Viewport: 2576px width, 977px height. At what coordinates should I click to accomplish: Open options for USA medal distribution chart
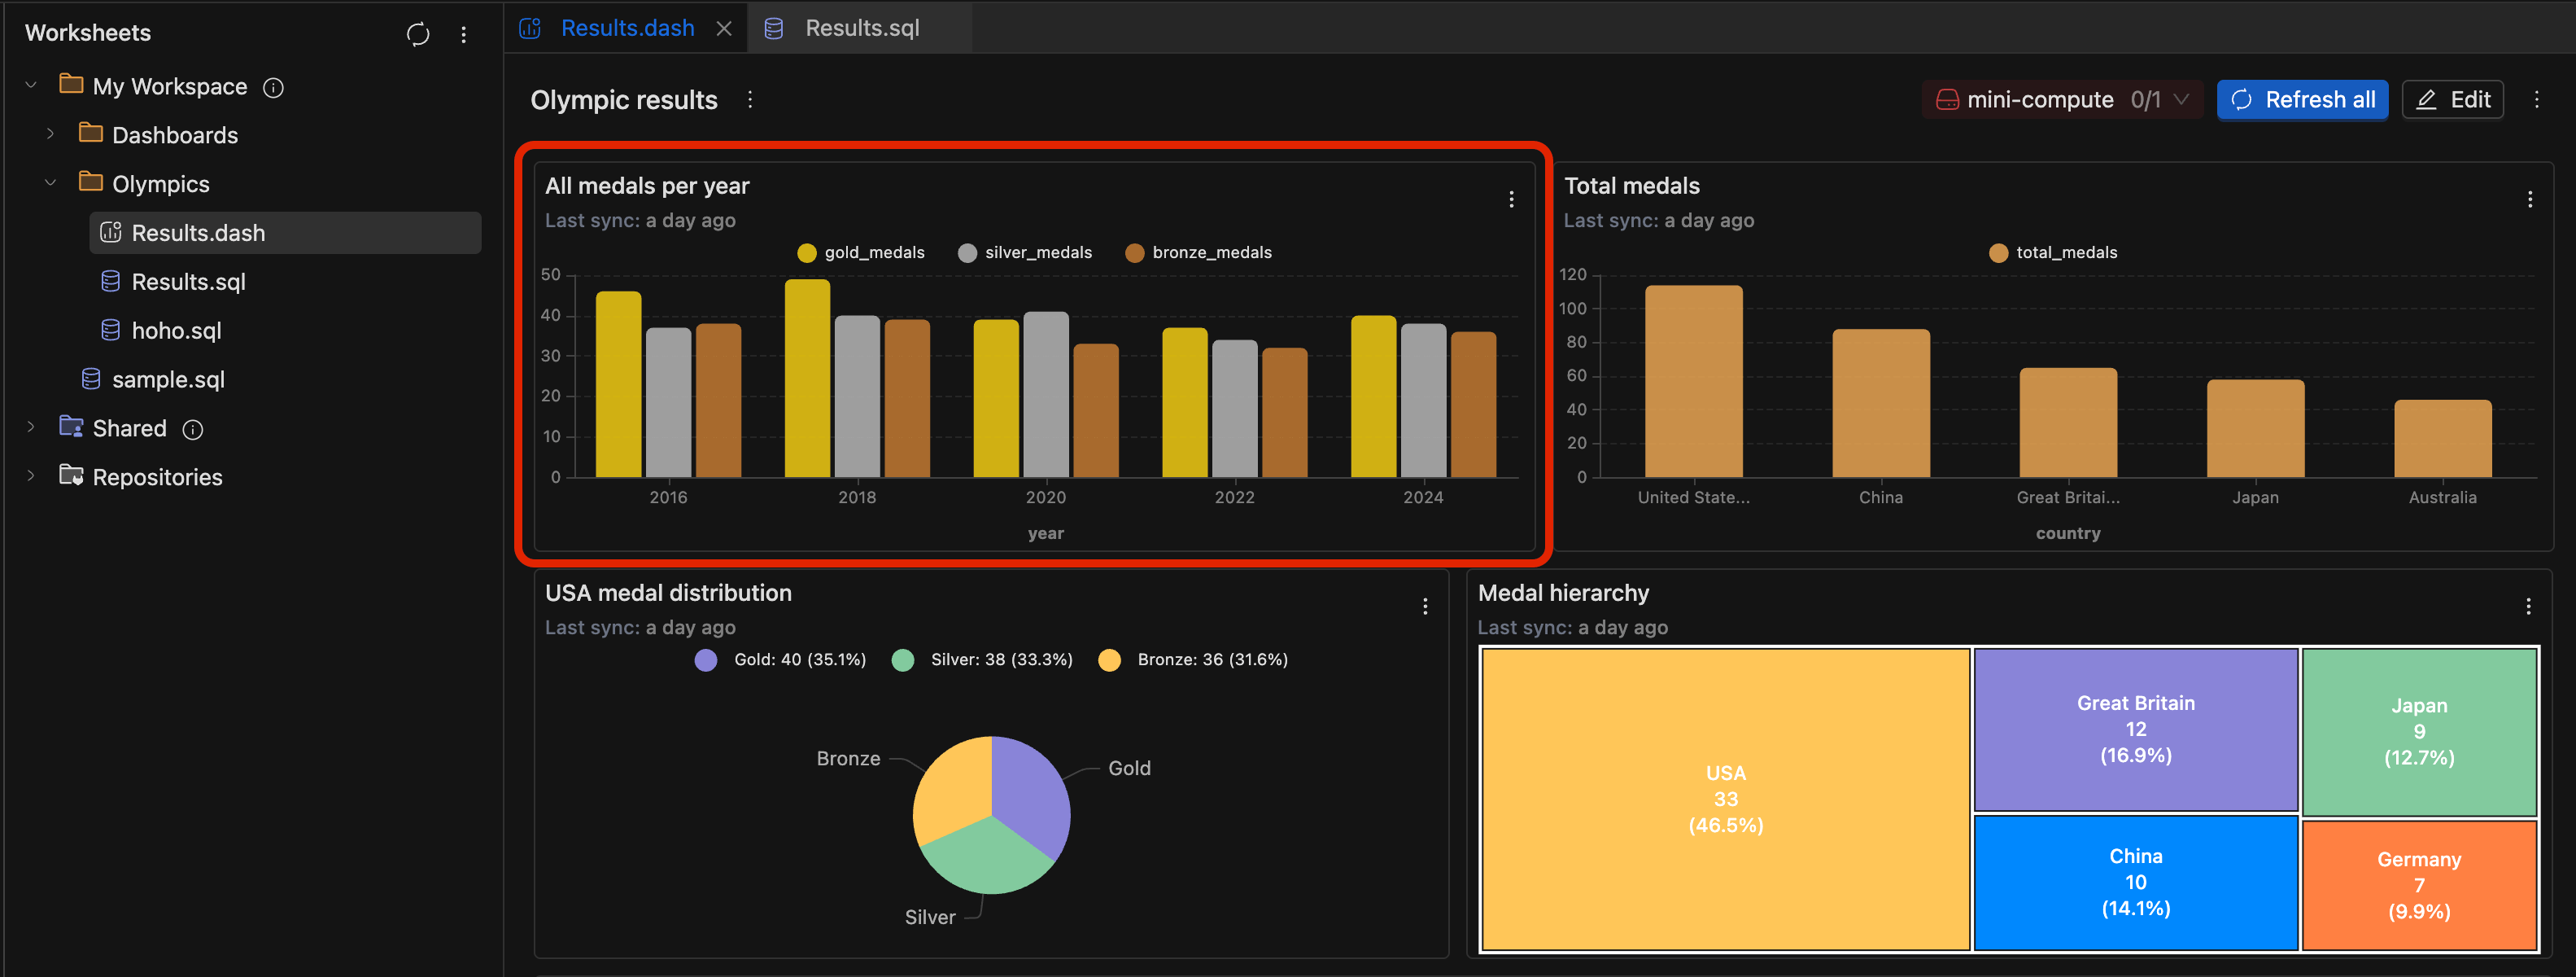click(x=1425, y=606)
